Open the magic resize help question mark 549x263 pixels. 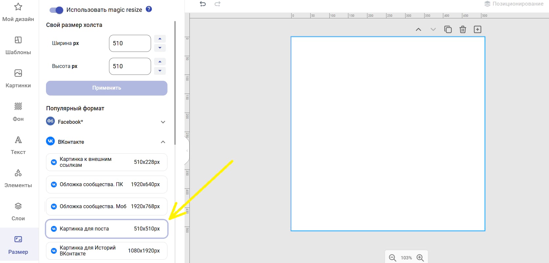tap(149, 9)
